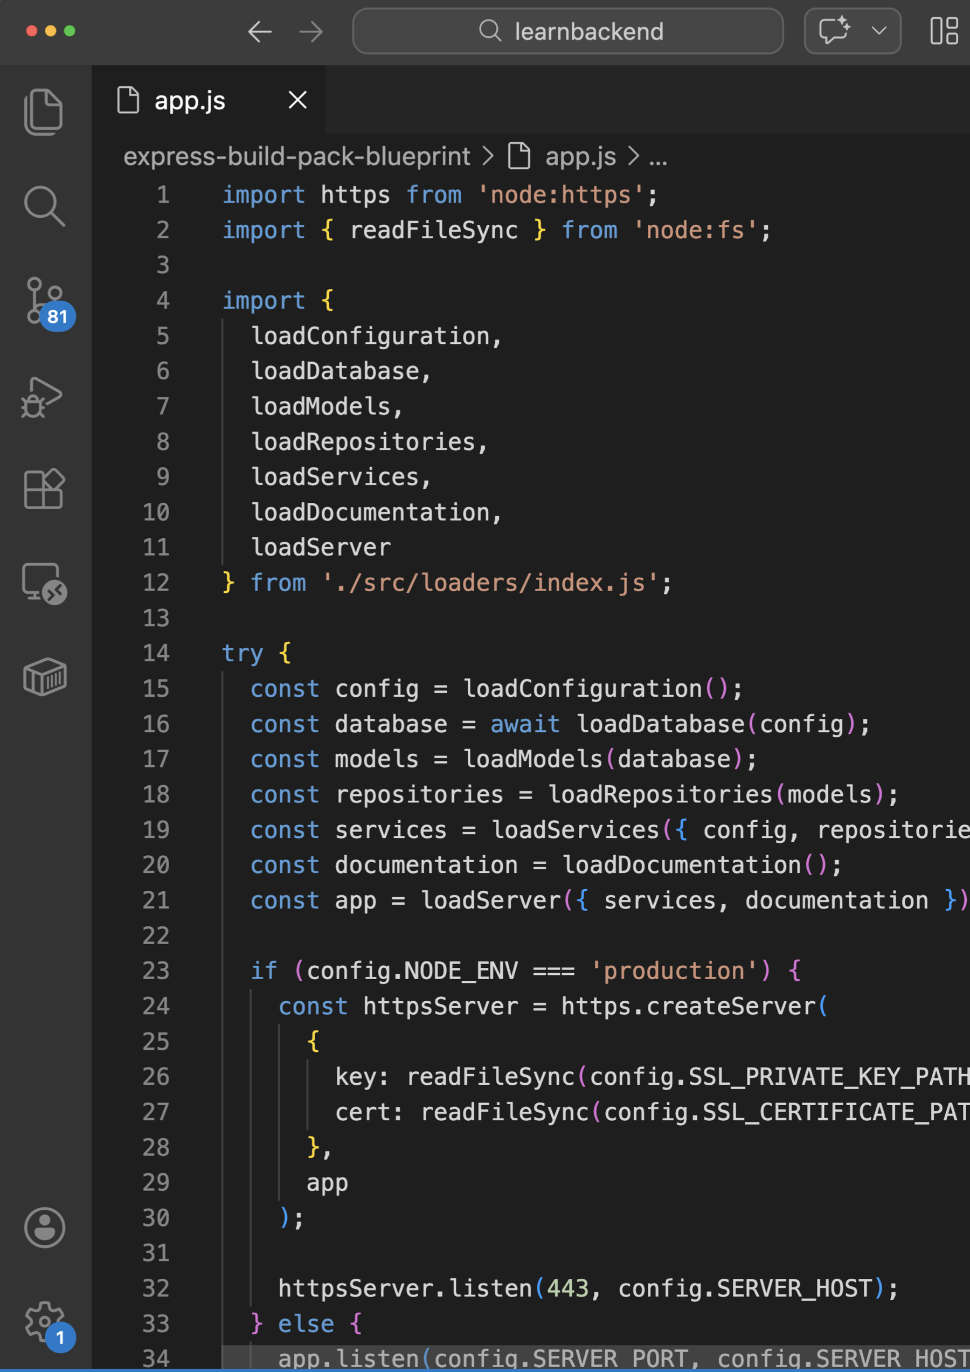
Task: Click the breadcrumb ellipsis symbol item
Action: coord(658,158)
